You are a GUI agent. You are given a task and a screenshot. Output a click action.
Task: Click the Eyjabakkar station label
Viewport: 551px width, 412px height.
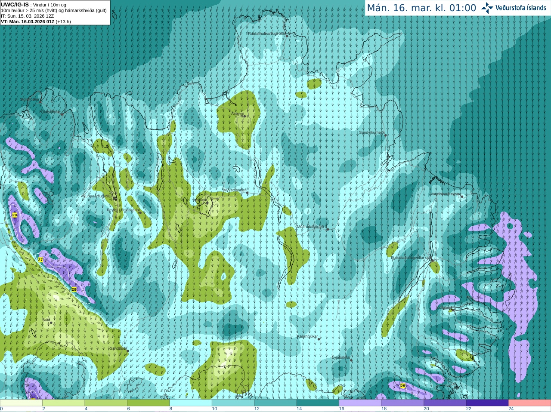click(x=341, y=357)
